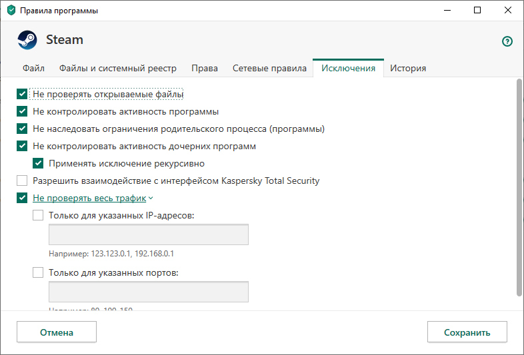This screenshot has width=524, height=355.
Task: Click the Steam logo icon
Action: [x=27, y=40]
